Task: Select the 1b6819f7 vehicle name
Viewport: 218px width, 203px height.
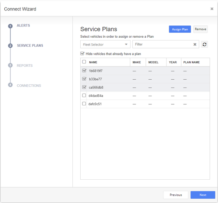Action: click(x=96, y=71)
